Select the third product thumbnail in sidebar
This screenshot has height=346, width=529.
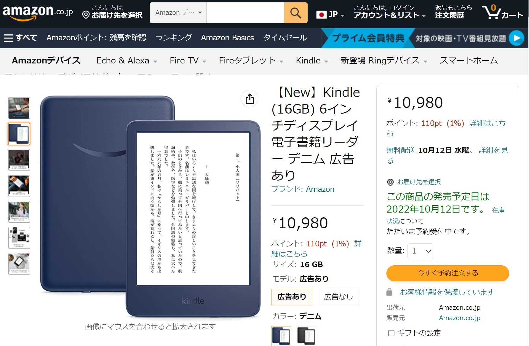[19, 160]
